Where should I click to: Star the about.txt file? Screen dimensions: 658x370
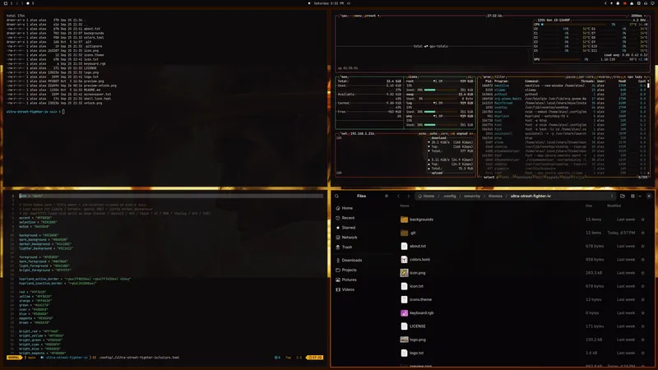click(642, 246)
